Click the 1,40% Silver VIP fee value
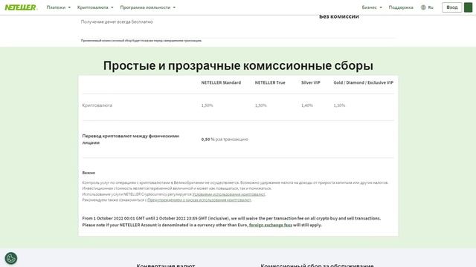 [x=307, y=105]
